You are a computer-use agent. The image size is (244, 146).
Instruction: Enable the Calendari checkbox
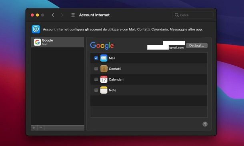(x=96, y=79)
